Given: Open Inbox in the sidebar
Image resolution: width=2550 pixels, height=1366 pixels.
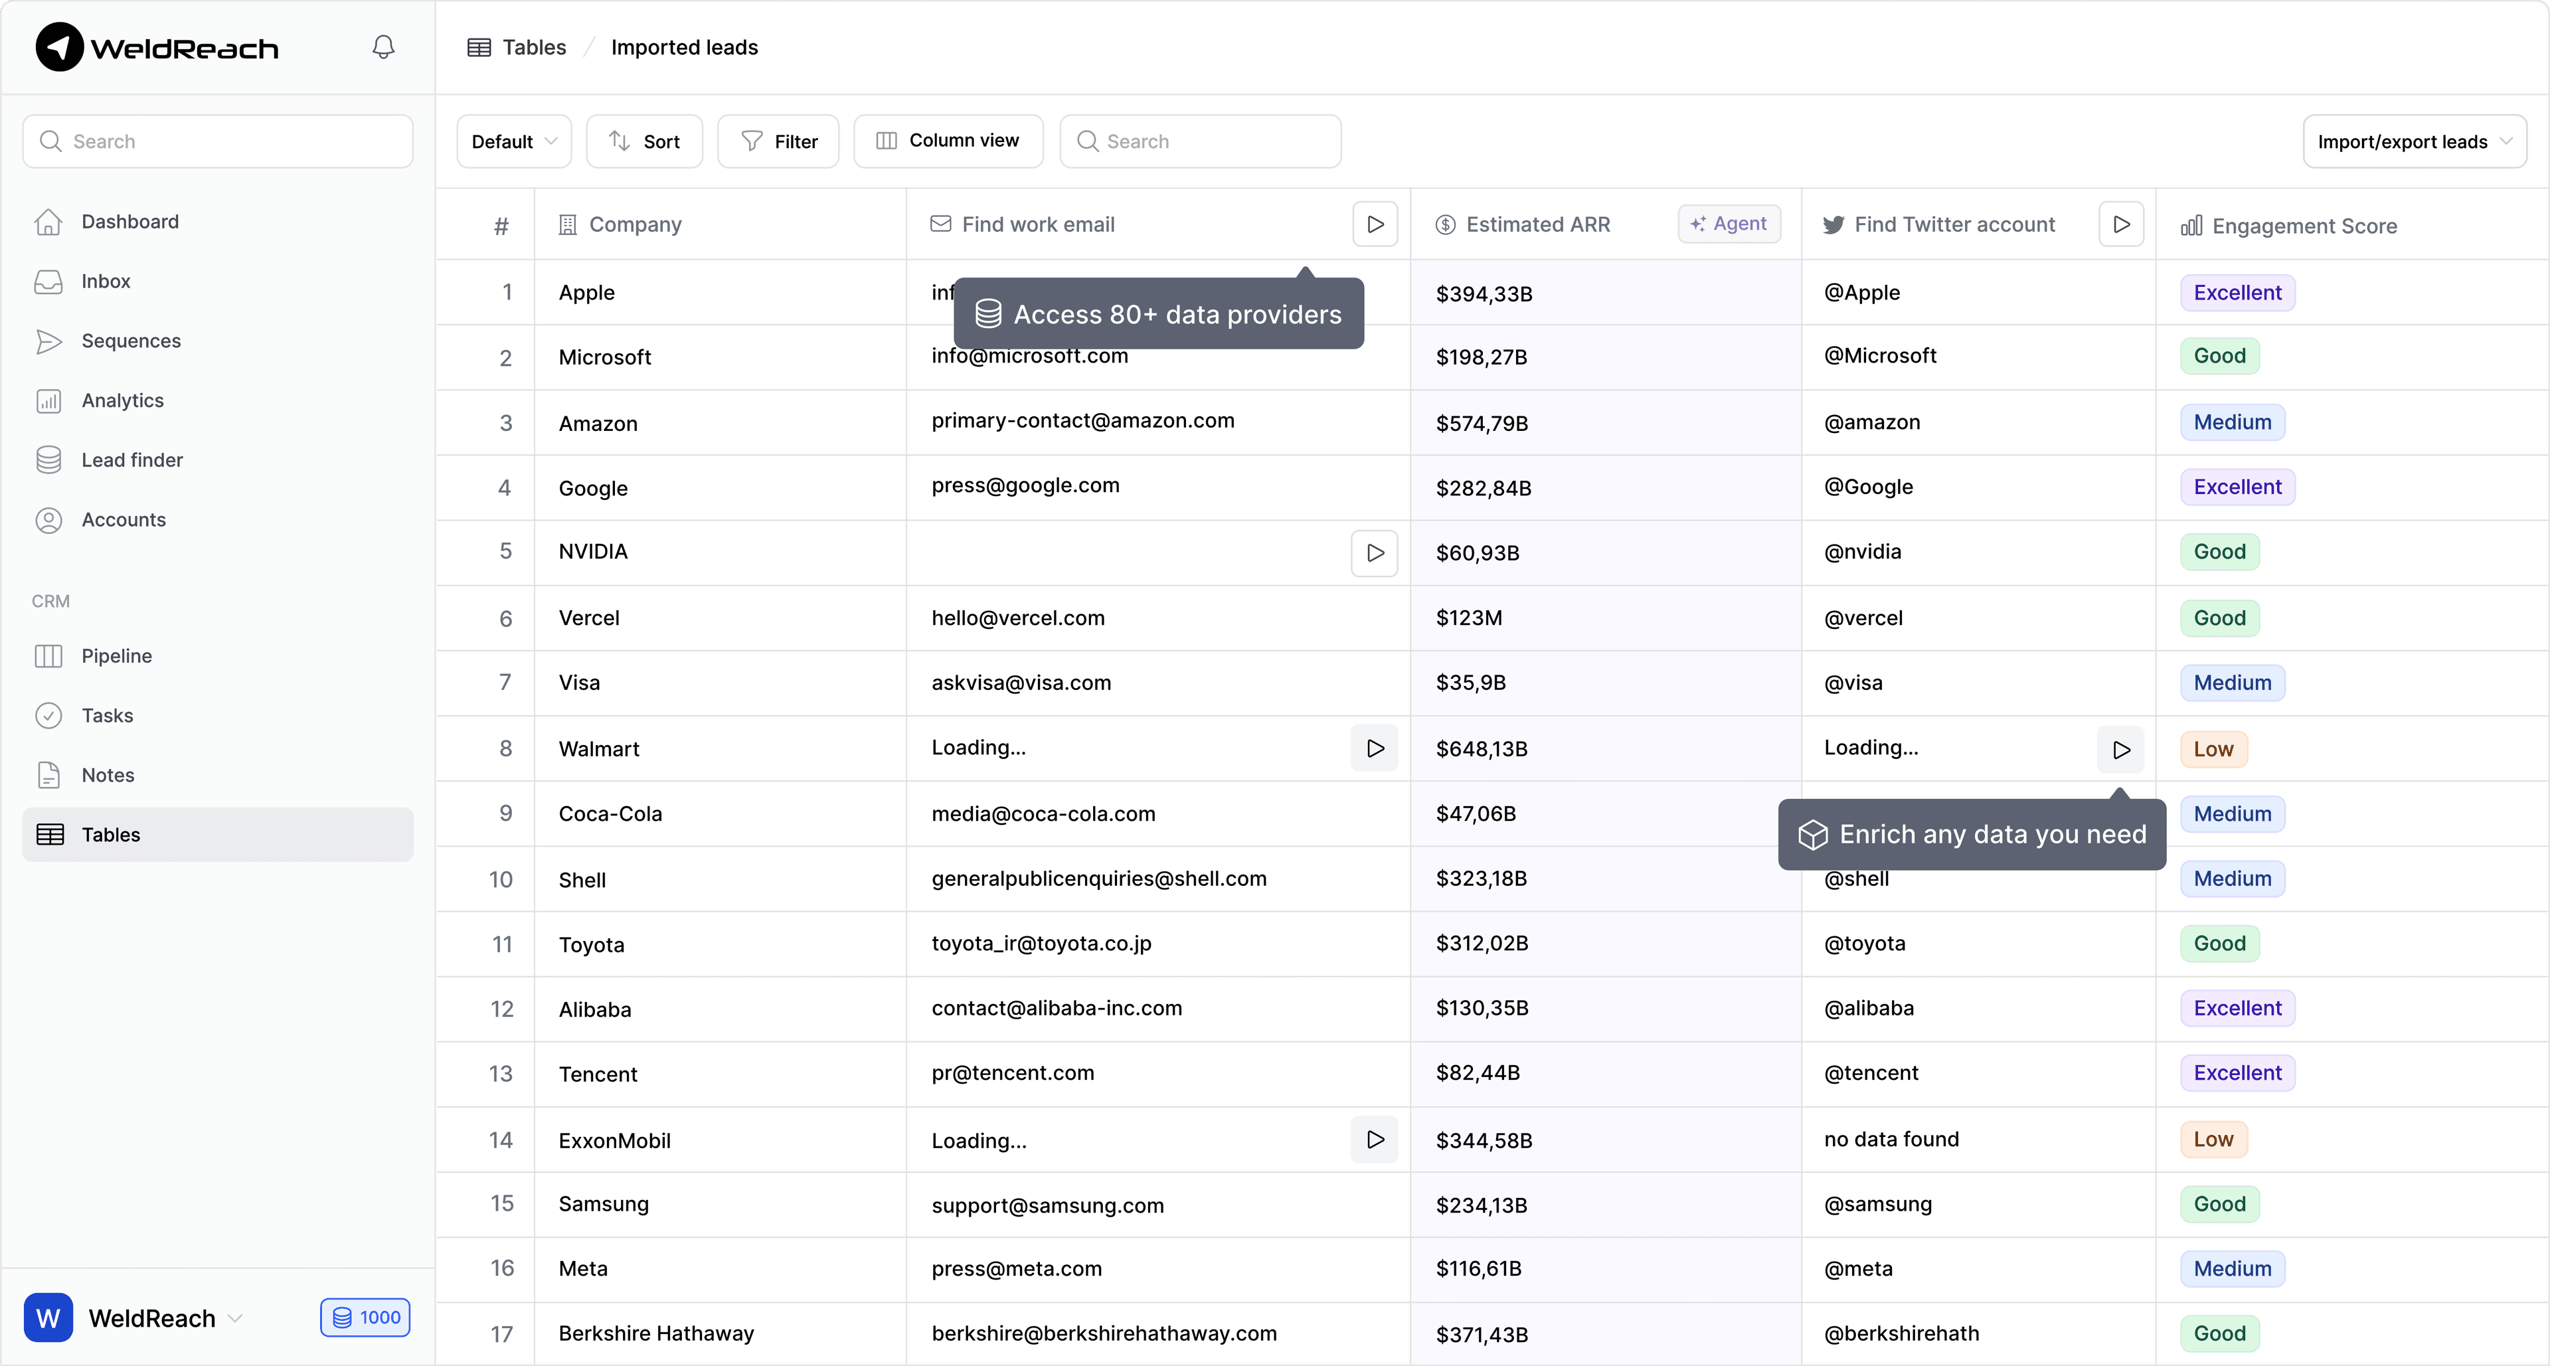Looking at the screenshot, I should (218, 281).
